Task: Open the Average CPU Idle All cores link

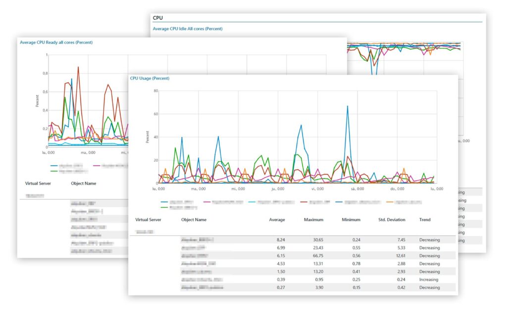Action: tap(188, 29)
